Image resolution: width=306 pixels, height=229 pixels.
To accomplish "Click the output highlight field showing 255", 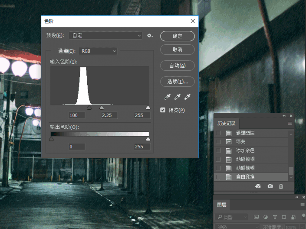I will 142,147.
